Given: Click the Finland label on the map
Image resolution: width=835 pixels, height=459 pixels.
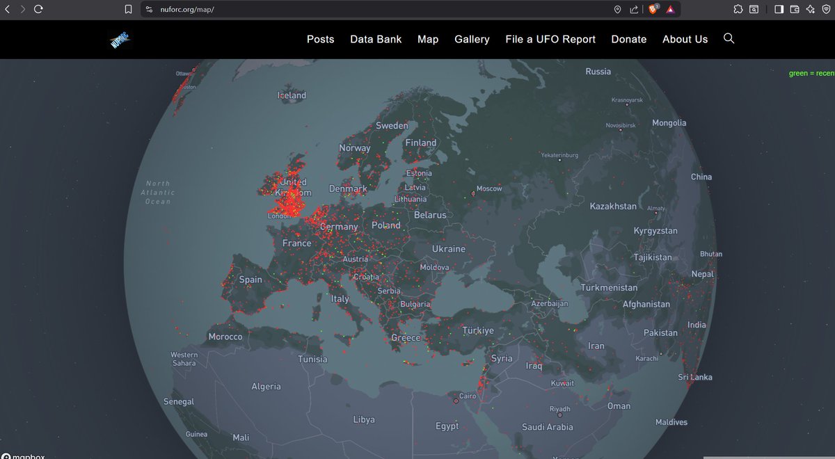Looking at the screenshot, I should click(421, 143).
